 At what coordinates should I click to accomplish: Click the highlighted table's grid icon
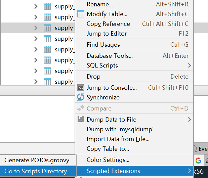[x=47, y=28]
